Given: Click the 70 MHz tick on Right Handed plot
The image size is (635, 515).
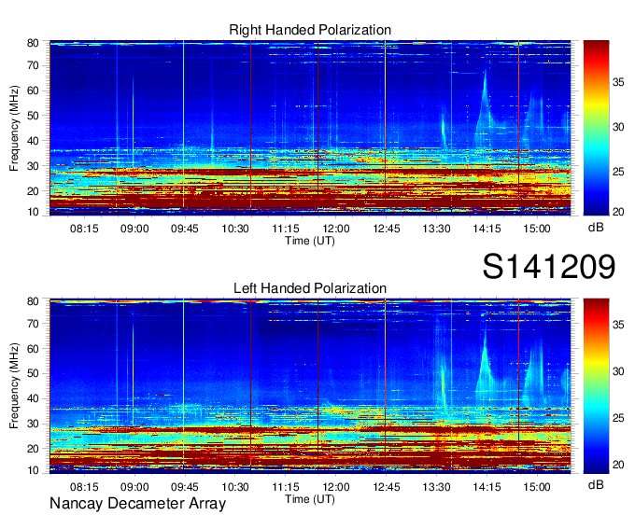Looking at the screenshot, I should (33, 65).
